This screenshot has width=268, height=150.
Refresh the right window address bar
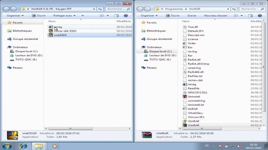(234, 9)
